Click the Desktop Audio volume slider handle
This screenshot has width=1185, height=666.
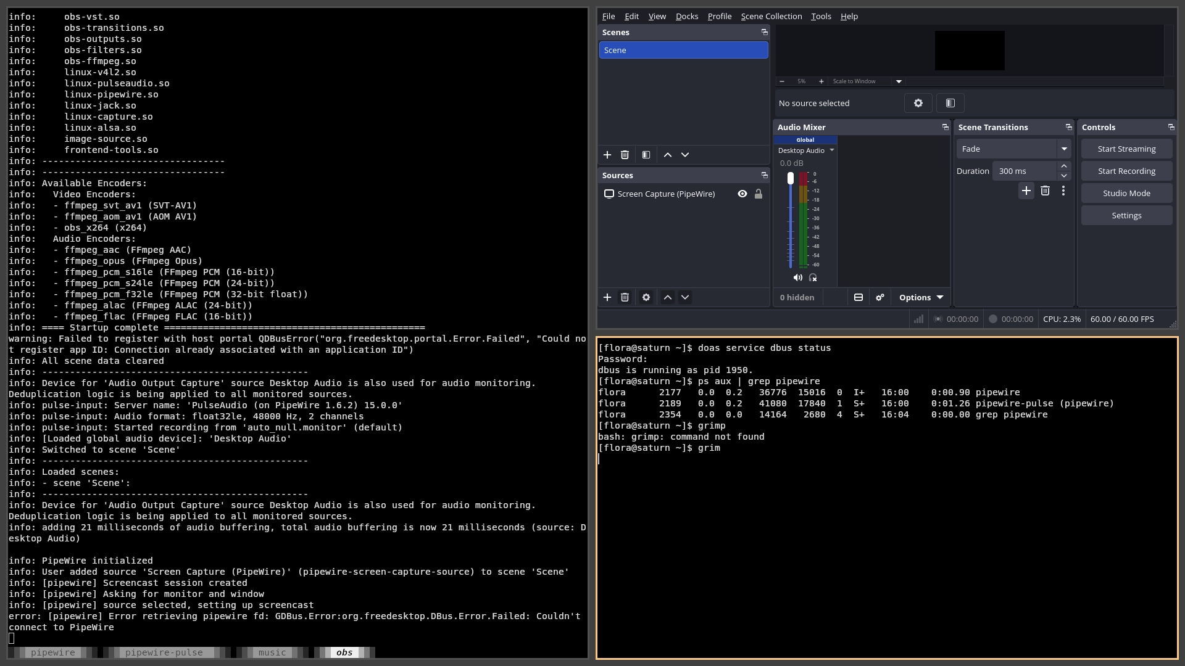pos(791,178)
